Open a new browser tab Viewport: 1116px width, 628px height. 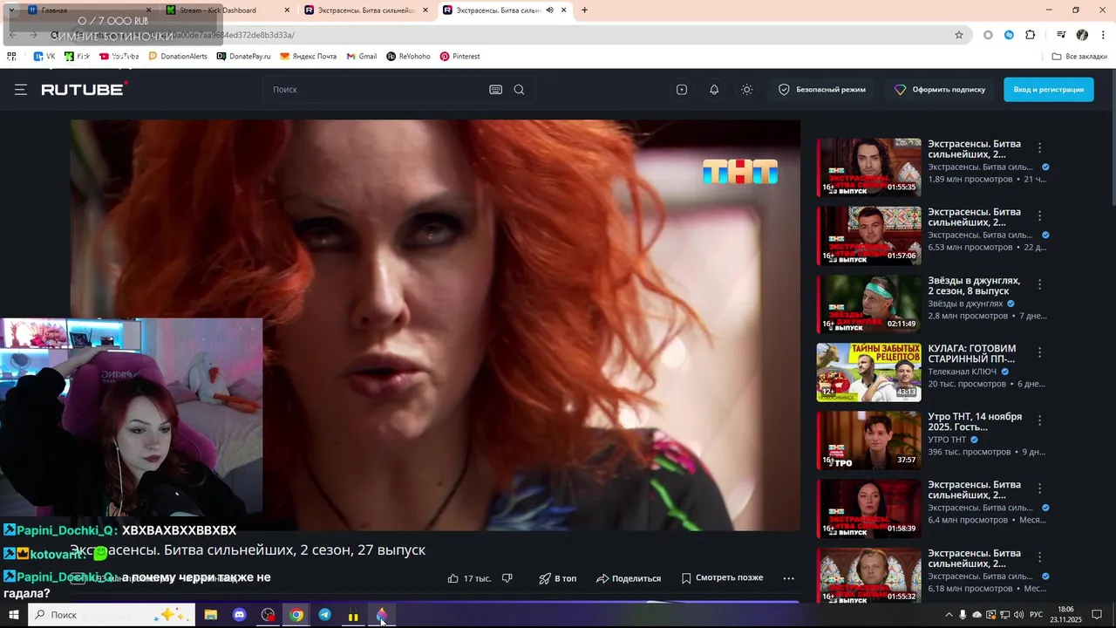pyautogui.click(x=584, y=10)
